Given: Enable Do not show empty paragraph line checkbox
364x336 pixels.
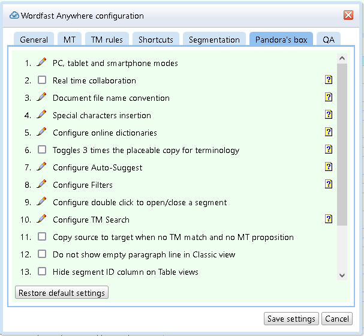Looking at the screenshot, I should point(42,254).
